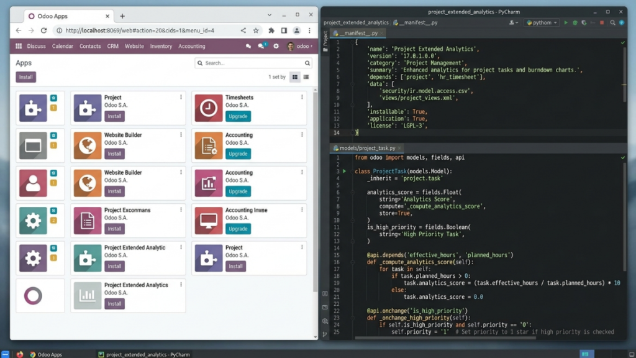The width and height of the screenshot is (636, 358).
Task: Open Odoo activities icon with badge
Action: coord(261,46)
